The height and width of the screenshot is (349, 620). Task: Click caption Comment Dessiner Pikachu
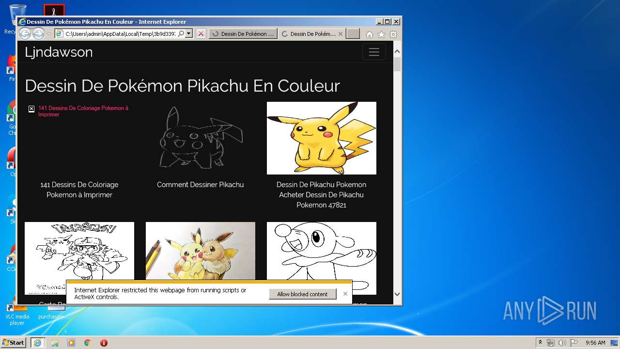tap(201, 185)
